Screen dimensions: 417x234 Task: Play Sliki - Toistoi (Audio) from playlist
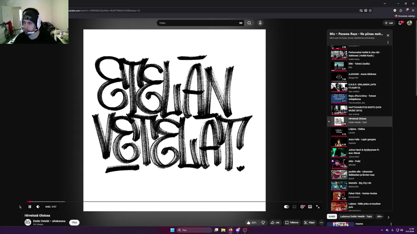tap(360, 66)
